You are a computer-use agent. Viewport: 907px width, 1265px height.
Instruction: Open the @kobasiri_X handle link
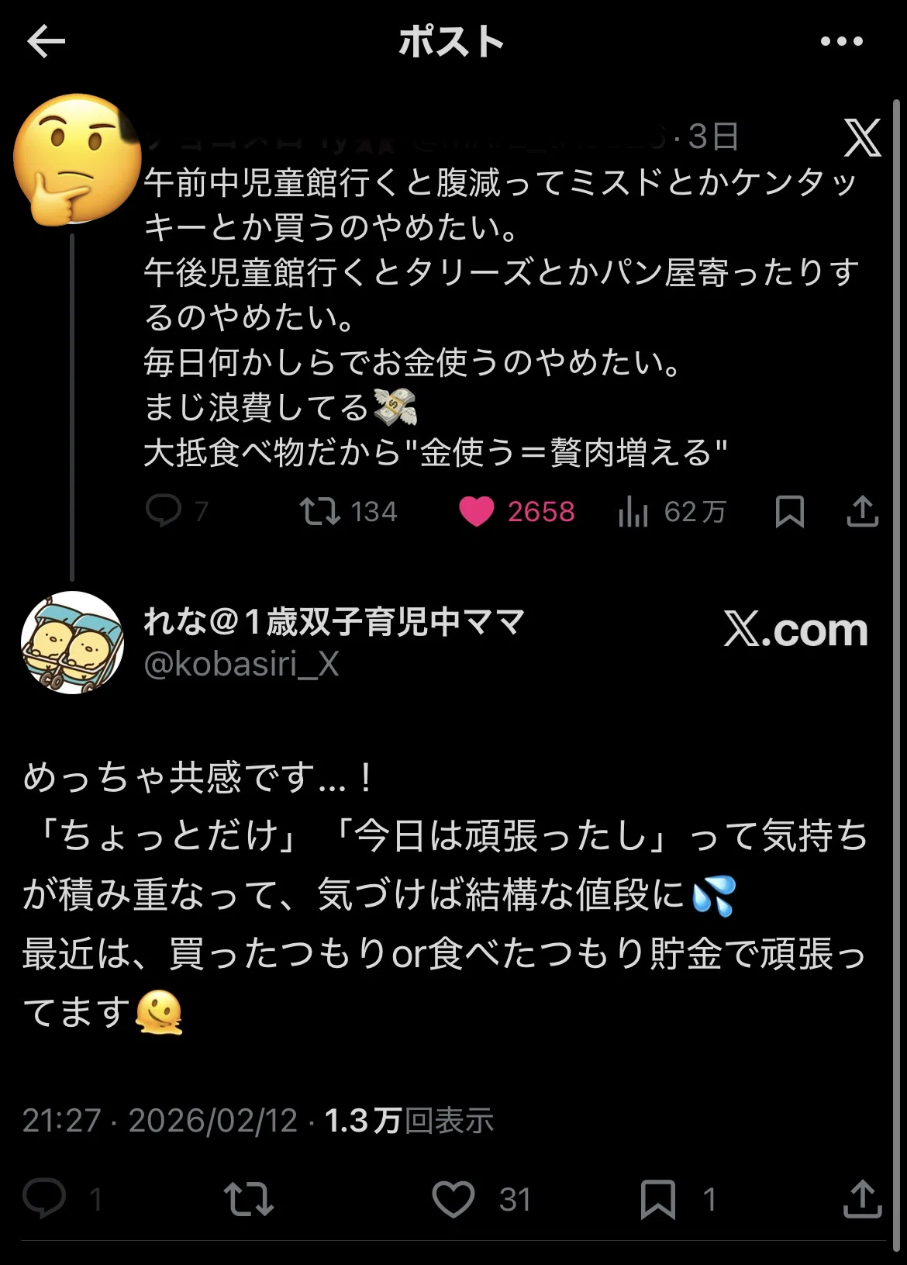pyautogui.click(x=241, y=664)
